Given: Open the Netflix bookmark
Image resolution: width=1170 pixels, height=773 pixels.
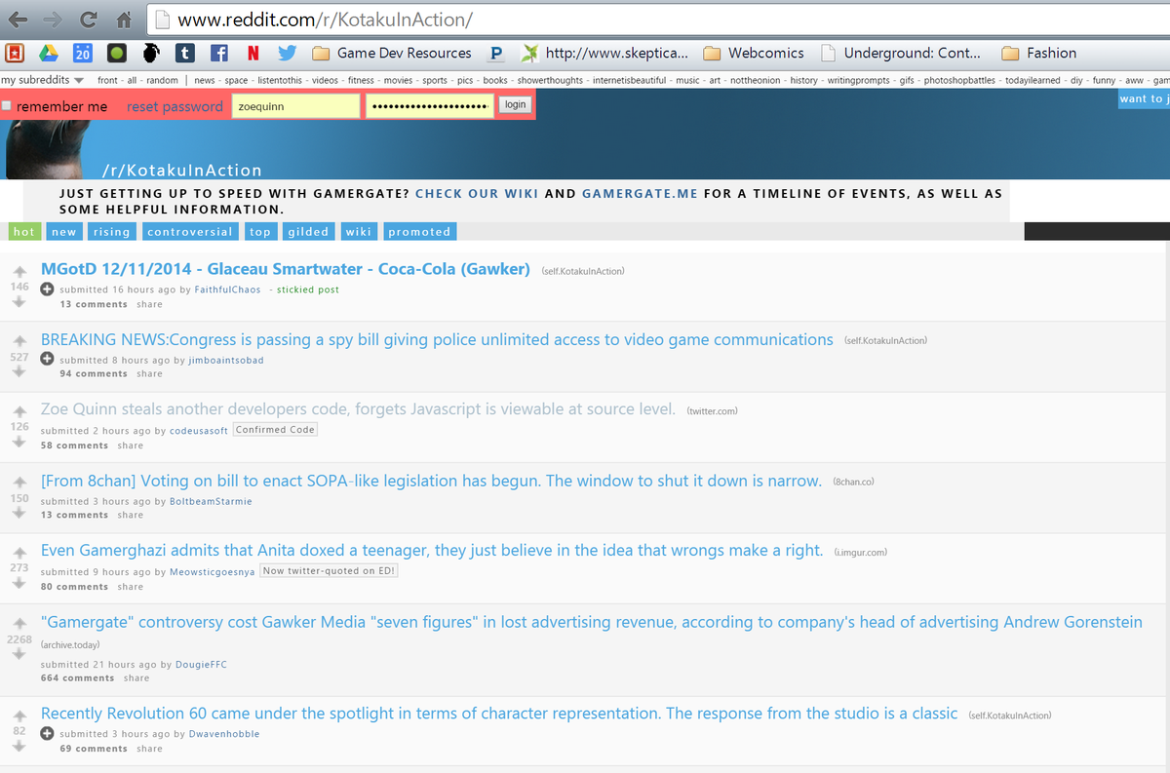Looking at the screenshot, I should pos(253,53).
